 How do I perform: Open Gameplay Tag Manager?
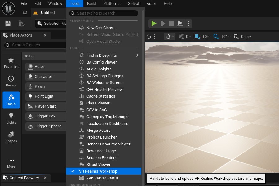coord(104,117)
